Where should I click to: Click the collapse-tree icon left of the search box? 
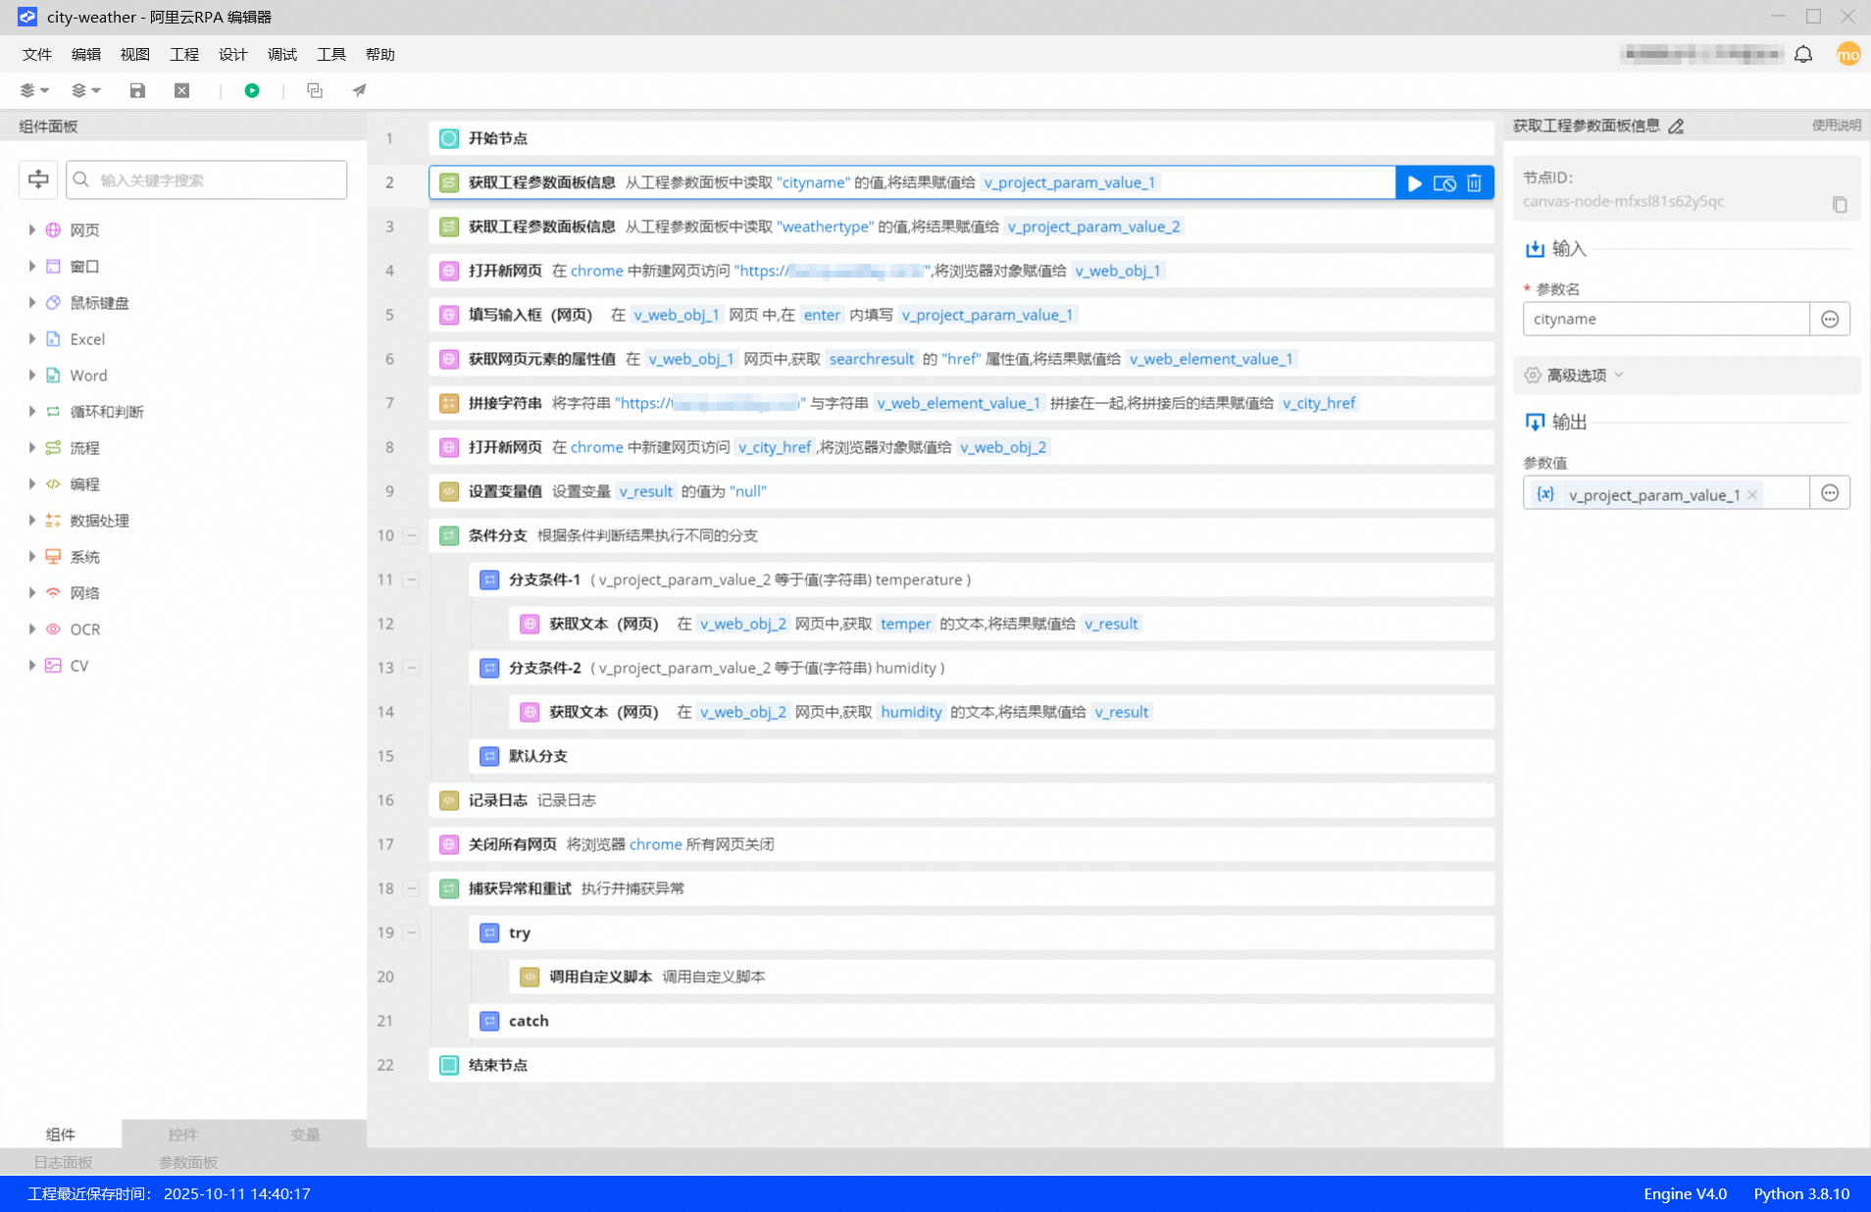click(38, 179)
